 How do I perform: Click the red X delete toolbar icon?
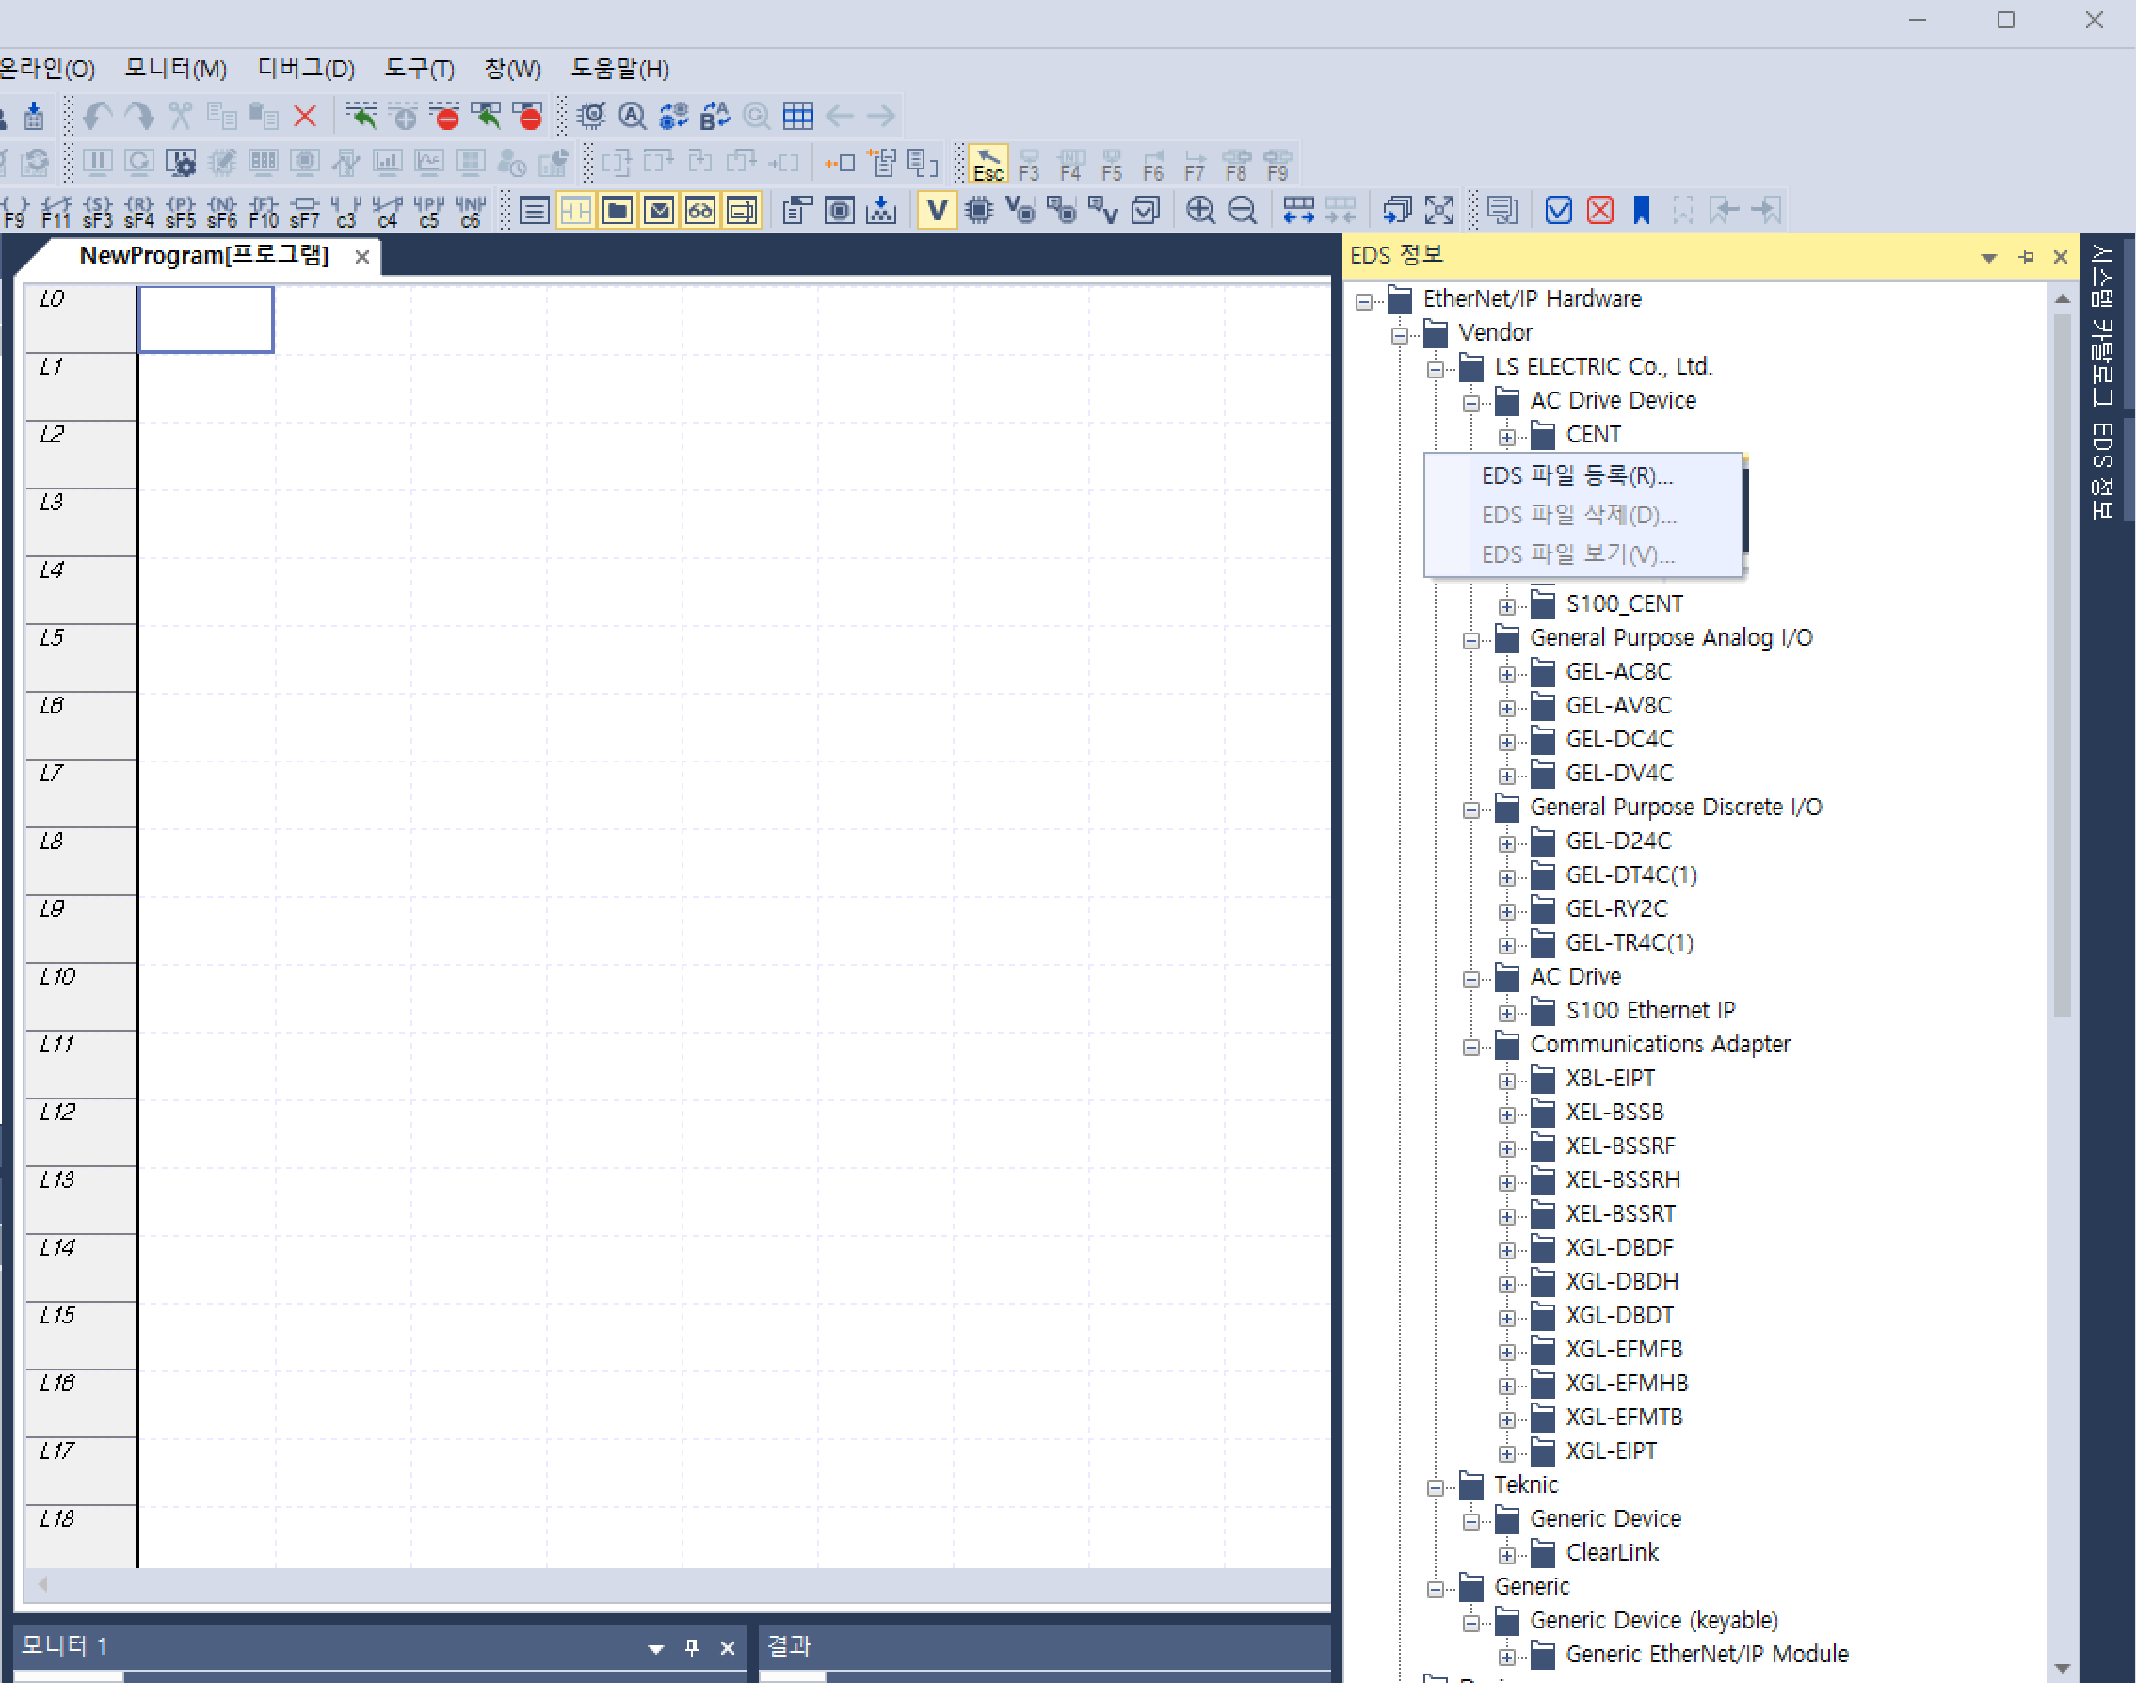coord(305,117)
